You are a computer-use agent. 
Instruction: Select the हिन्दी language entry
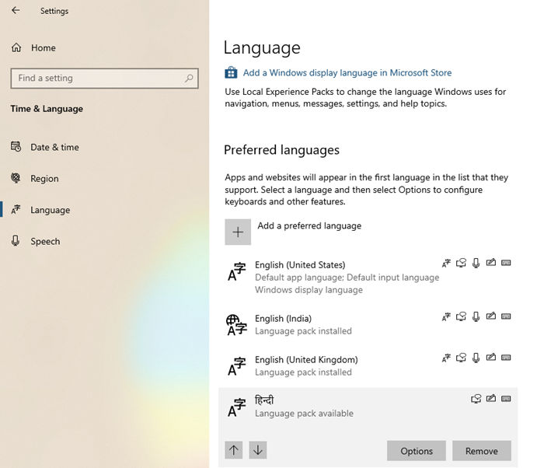point(368,407)
